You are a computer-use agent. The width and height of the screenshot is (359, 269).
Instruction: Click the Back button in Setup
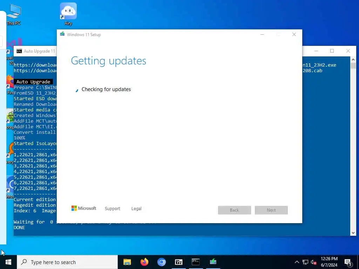coord(235,210)
